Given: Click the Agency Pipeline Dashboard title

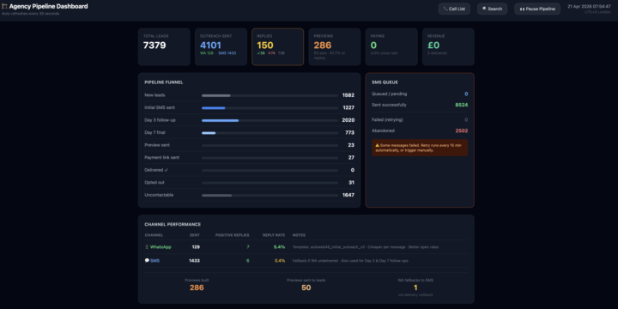Looking at the screenshot, I should [x=48, y=6].
